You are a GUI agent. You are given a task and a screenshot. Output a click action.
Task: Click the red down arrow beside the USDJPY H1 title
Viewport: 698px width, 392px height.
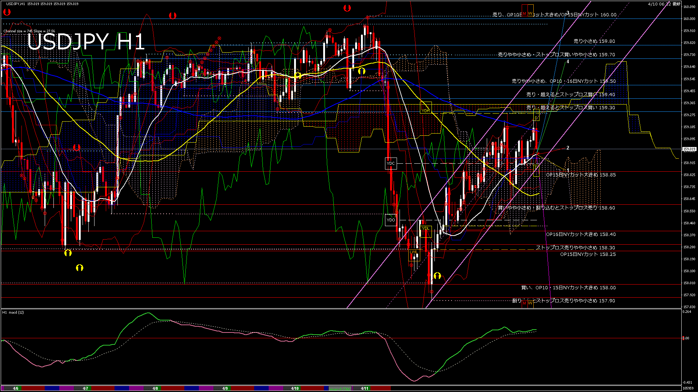tap(173, 16)
